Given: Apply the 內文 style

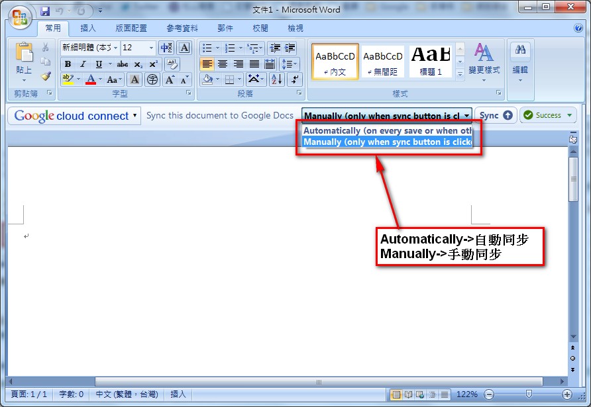Looking at the screenshot, I should click(x=335, y=62).
